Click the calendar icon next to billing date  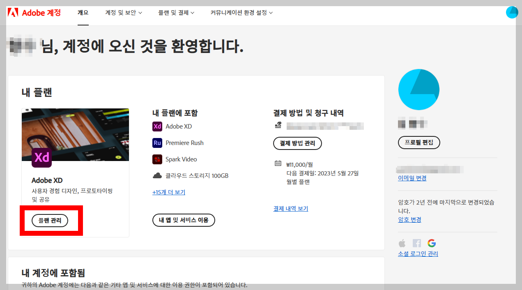(278, 164)
